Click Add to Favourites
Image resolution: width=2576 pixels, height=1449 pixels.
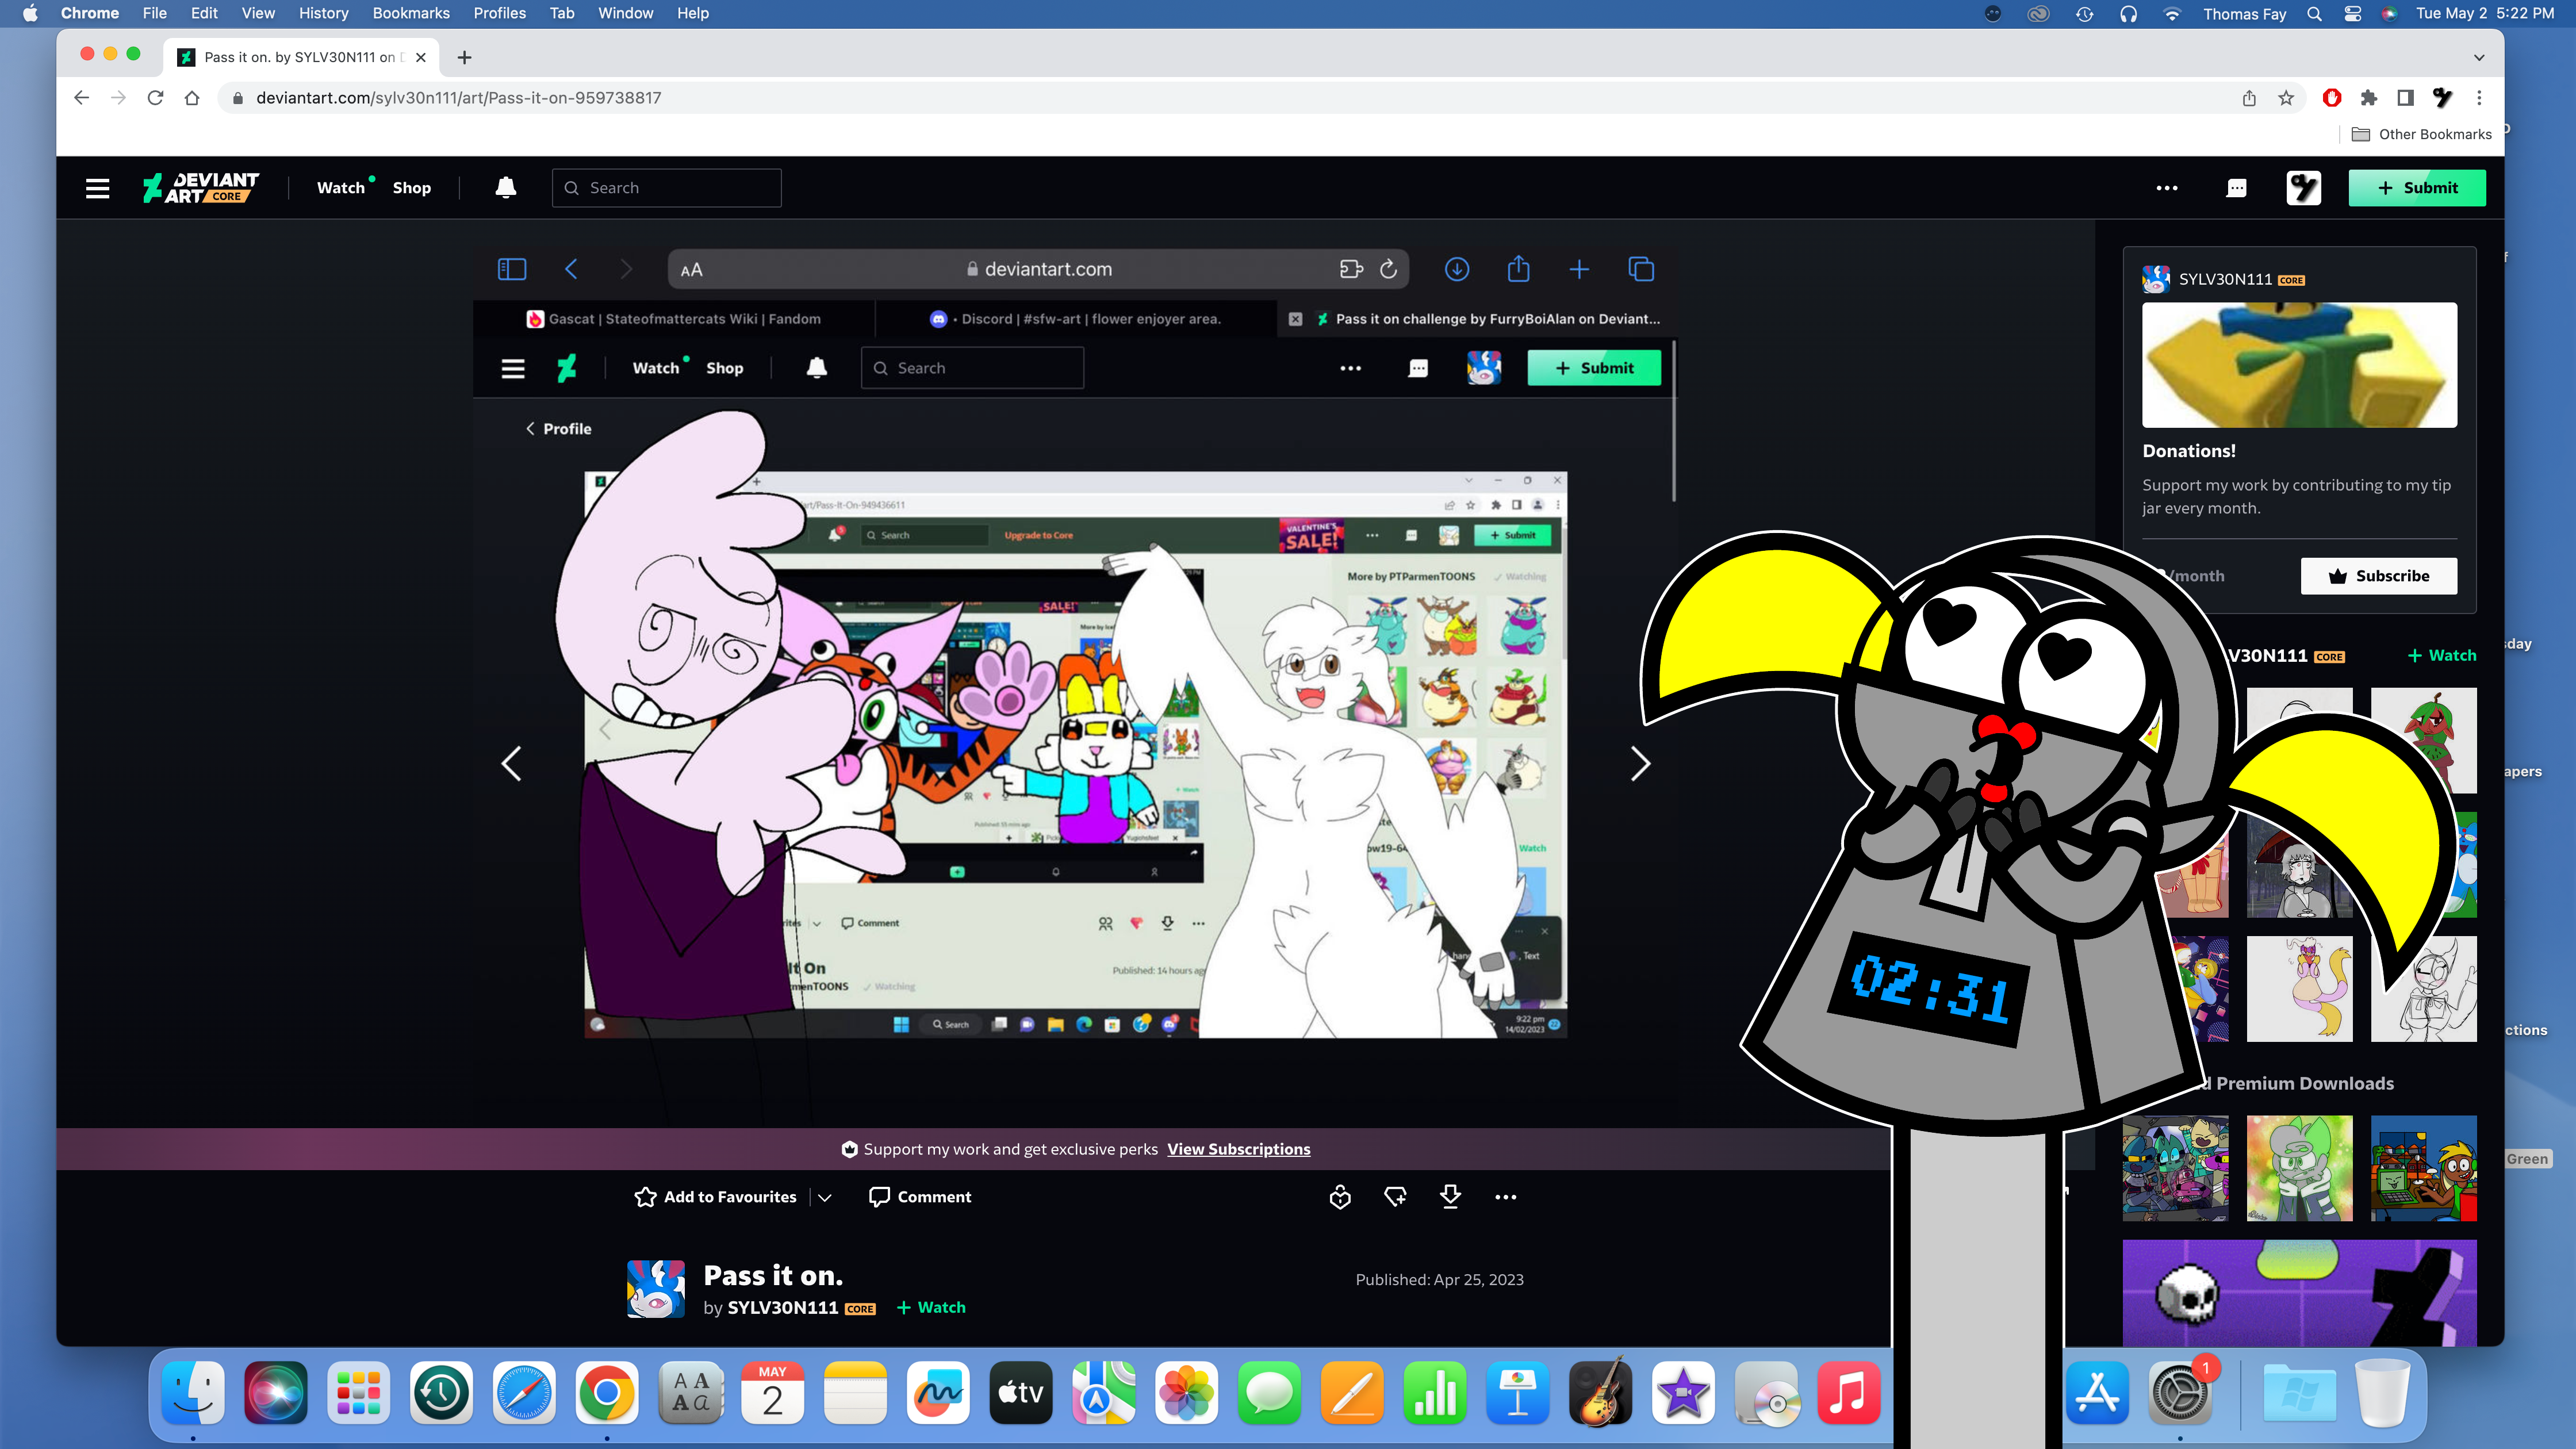(x=715, y=1197)
